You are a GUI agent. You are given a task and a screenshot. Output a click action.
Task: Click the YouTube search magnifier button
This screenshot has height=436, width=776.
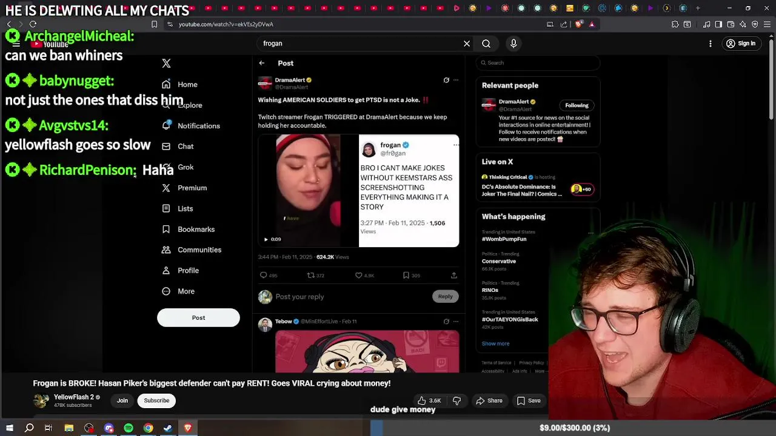[486, 44]
